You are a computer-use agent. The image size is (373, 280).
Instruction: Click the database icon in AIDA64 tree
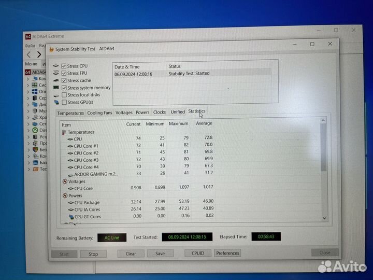36,163
